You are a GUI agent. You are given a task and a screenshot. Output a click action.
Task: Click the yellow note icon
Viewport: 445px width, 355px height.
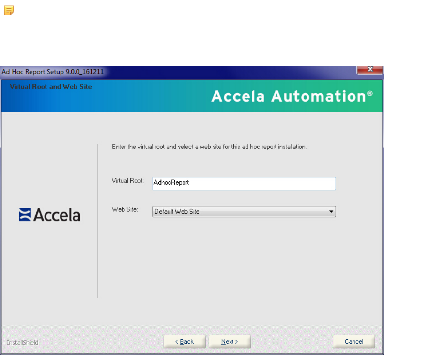click(x=9, y=11)
